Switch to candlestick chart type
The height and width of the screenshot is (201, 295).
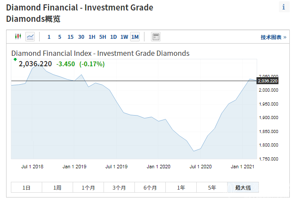[18, 37]
